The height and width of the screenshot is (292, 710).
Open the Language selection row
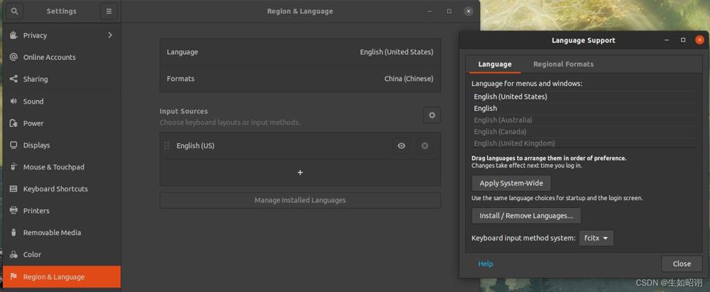pyautogui.click(x=299, y=52)
